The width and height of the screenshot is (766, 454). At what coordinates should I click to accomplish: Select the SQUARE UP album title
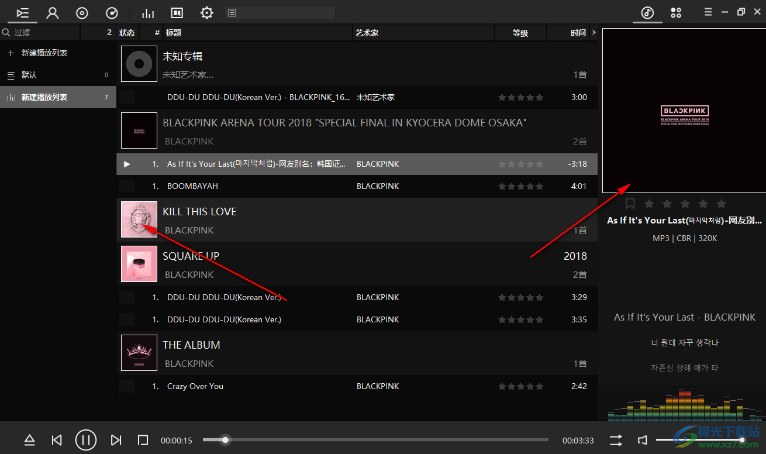click(191, 256)
